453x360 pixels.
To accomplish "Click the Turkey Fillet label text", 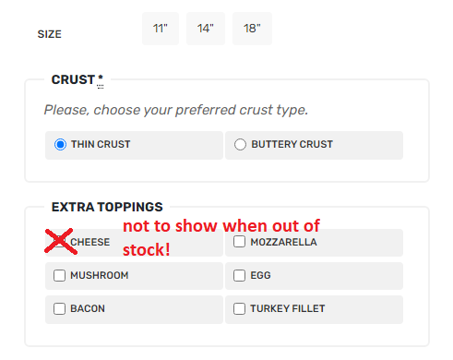I will pos(288,308).
